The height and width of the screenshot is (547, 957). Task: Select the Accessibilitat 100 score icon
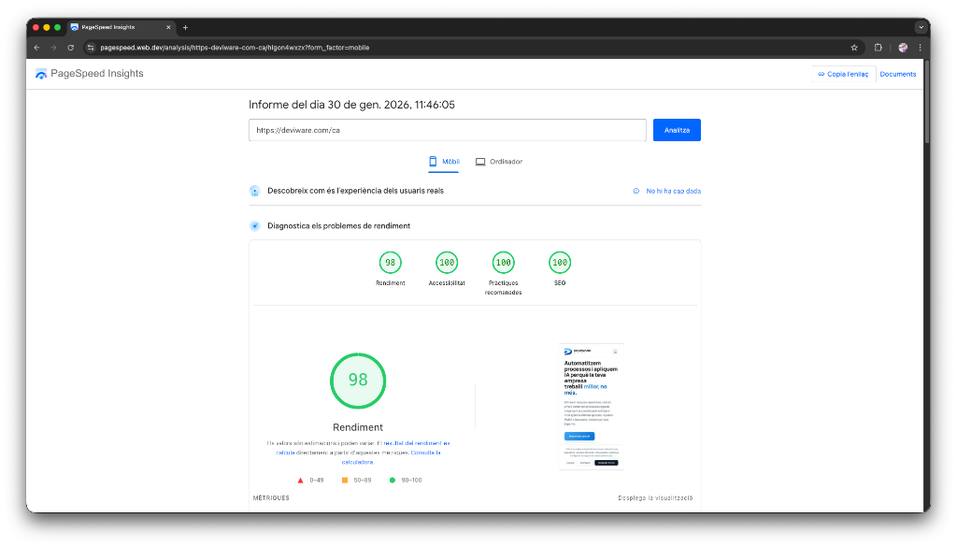447,263
